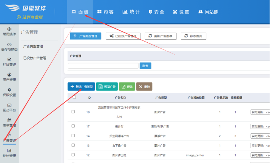
Task: Open 实时更新 dropdown in row 18
Action: coord(260,112)
